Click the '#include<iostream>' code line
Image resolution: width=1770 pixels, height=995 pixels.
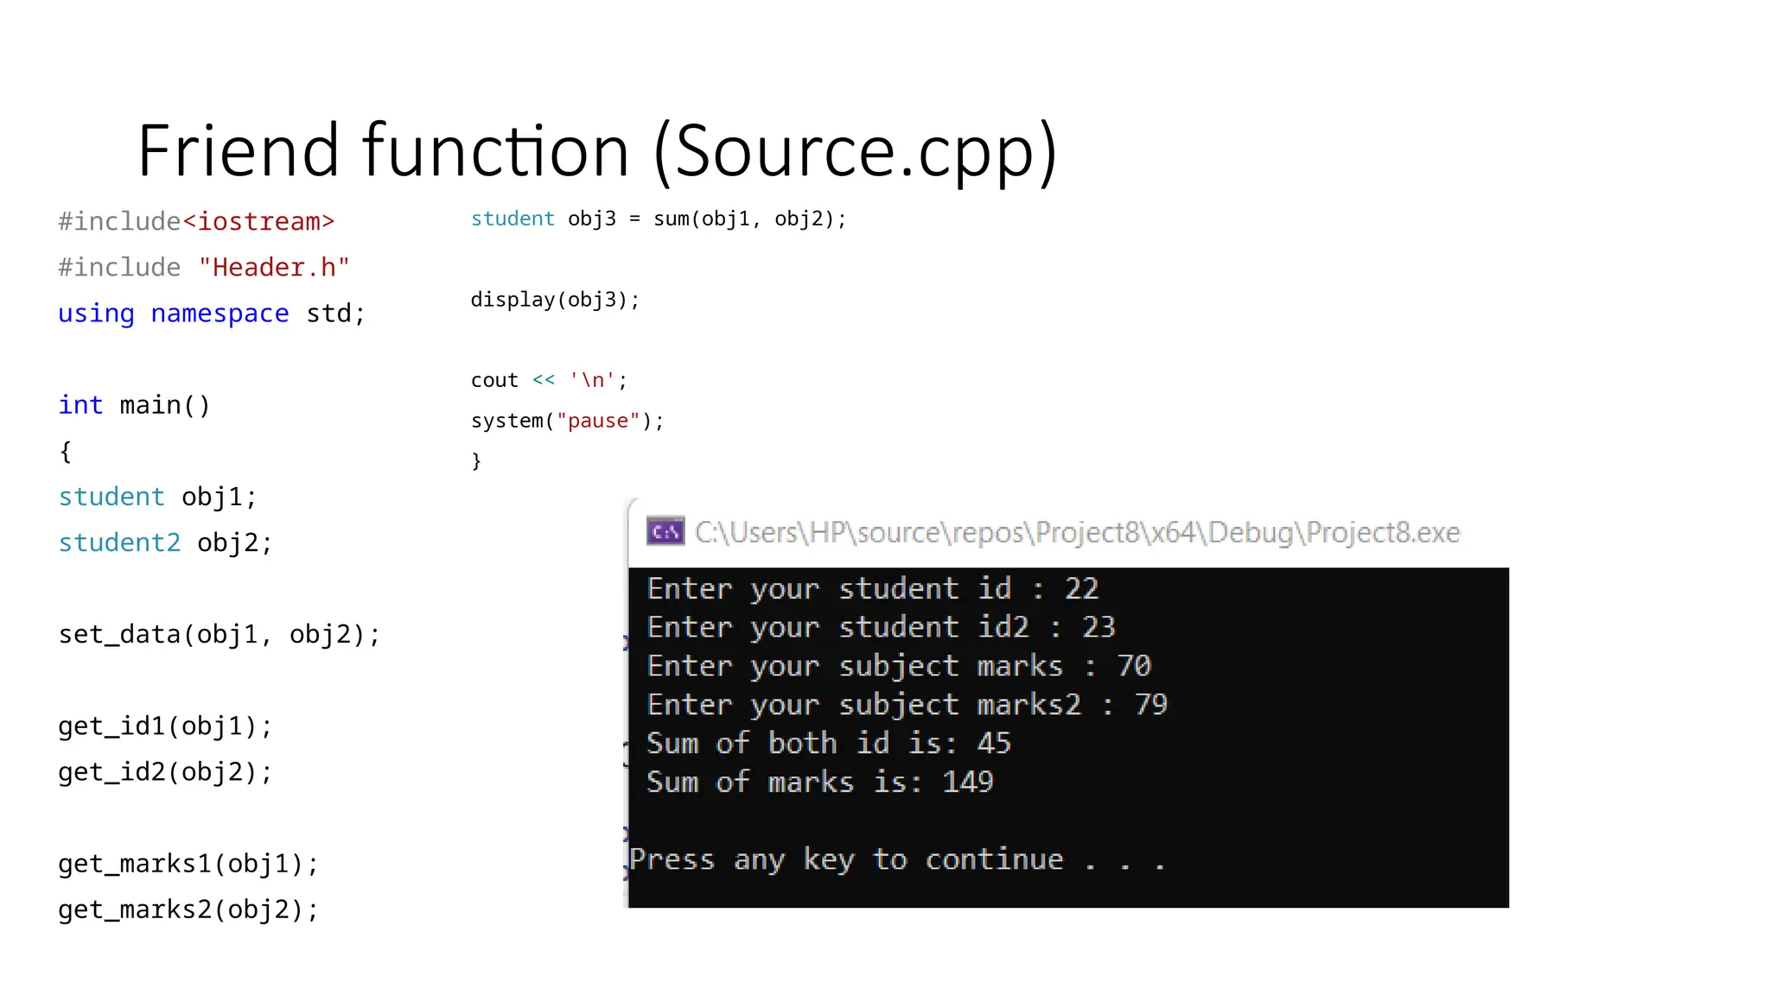(196, 222)
